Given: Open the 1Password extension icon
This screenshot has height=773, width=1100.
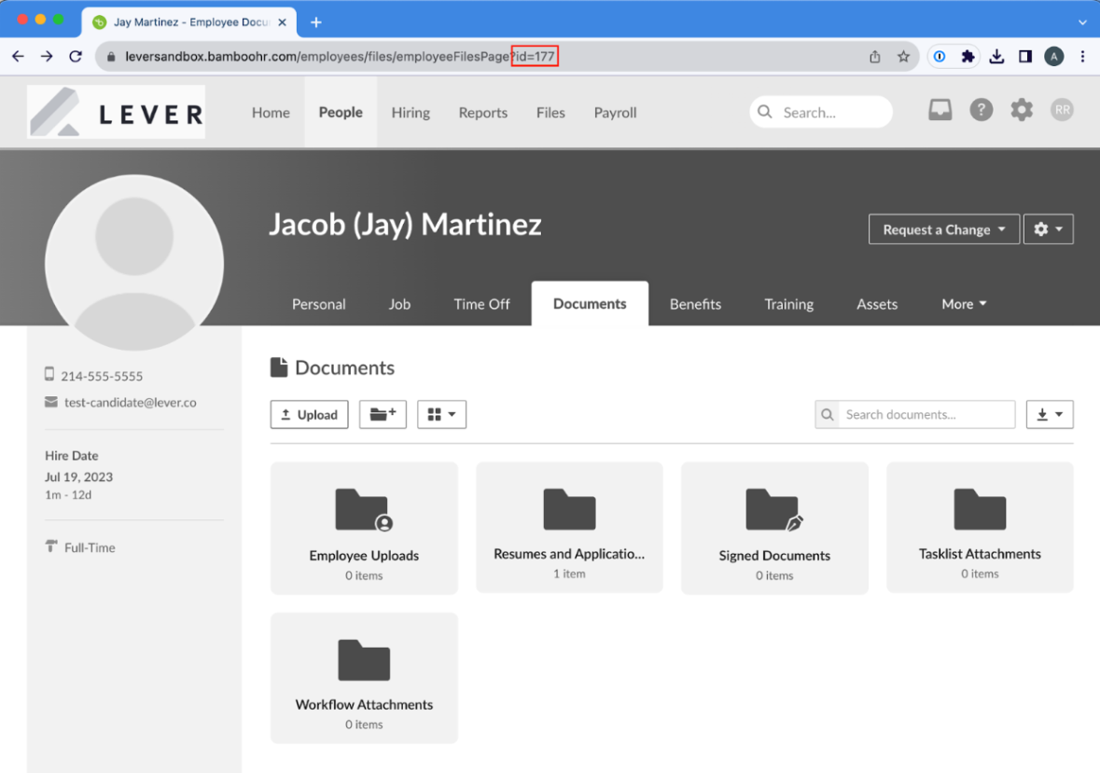Looking at the screenshot, I should 940,57.
